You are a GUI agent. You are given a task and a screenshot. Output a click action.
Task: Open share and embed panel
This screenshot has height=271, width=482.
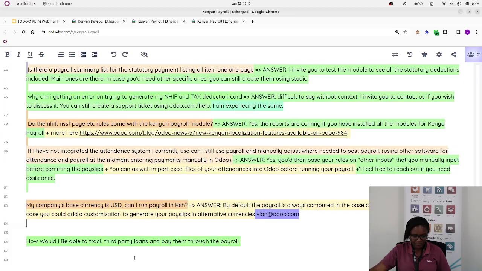[x=454, y=55]
